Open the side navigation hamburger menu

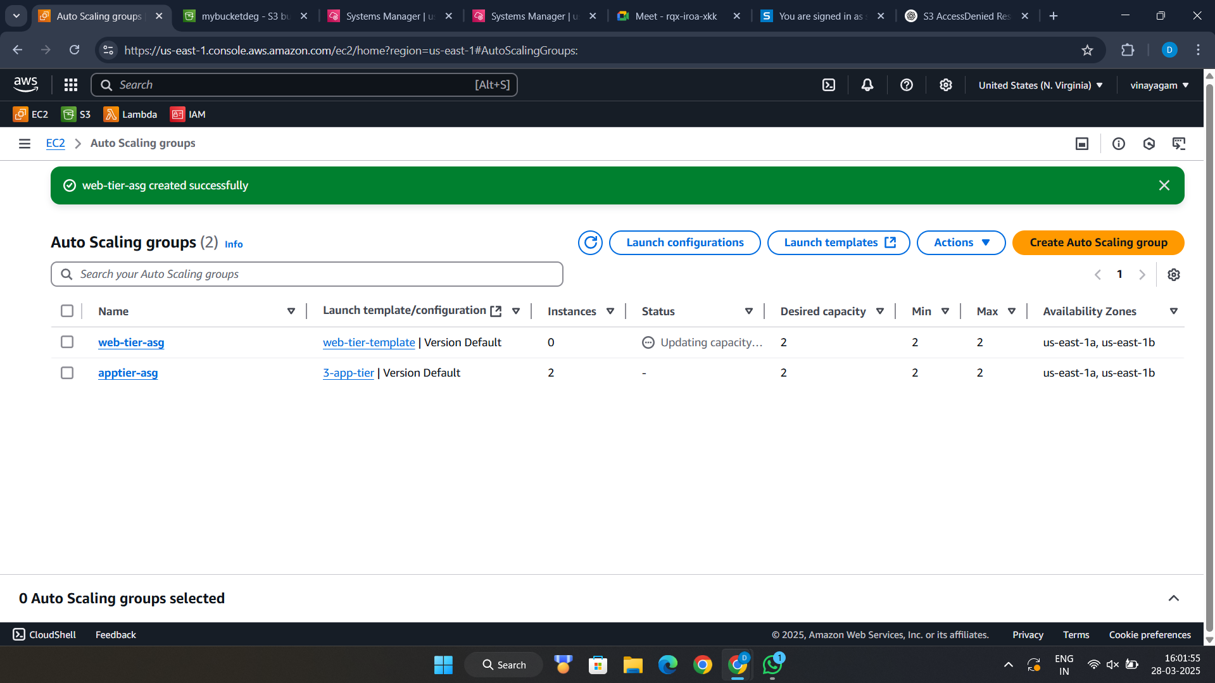click(25, 144)
